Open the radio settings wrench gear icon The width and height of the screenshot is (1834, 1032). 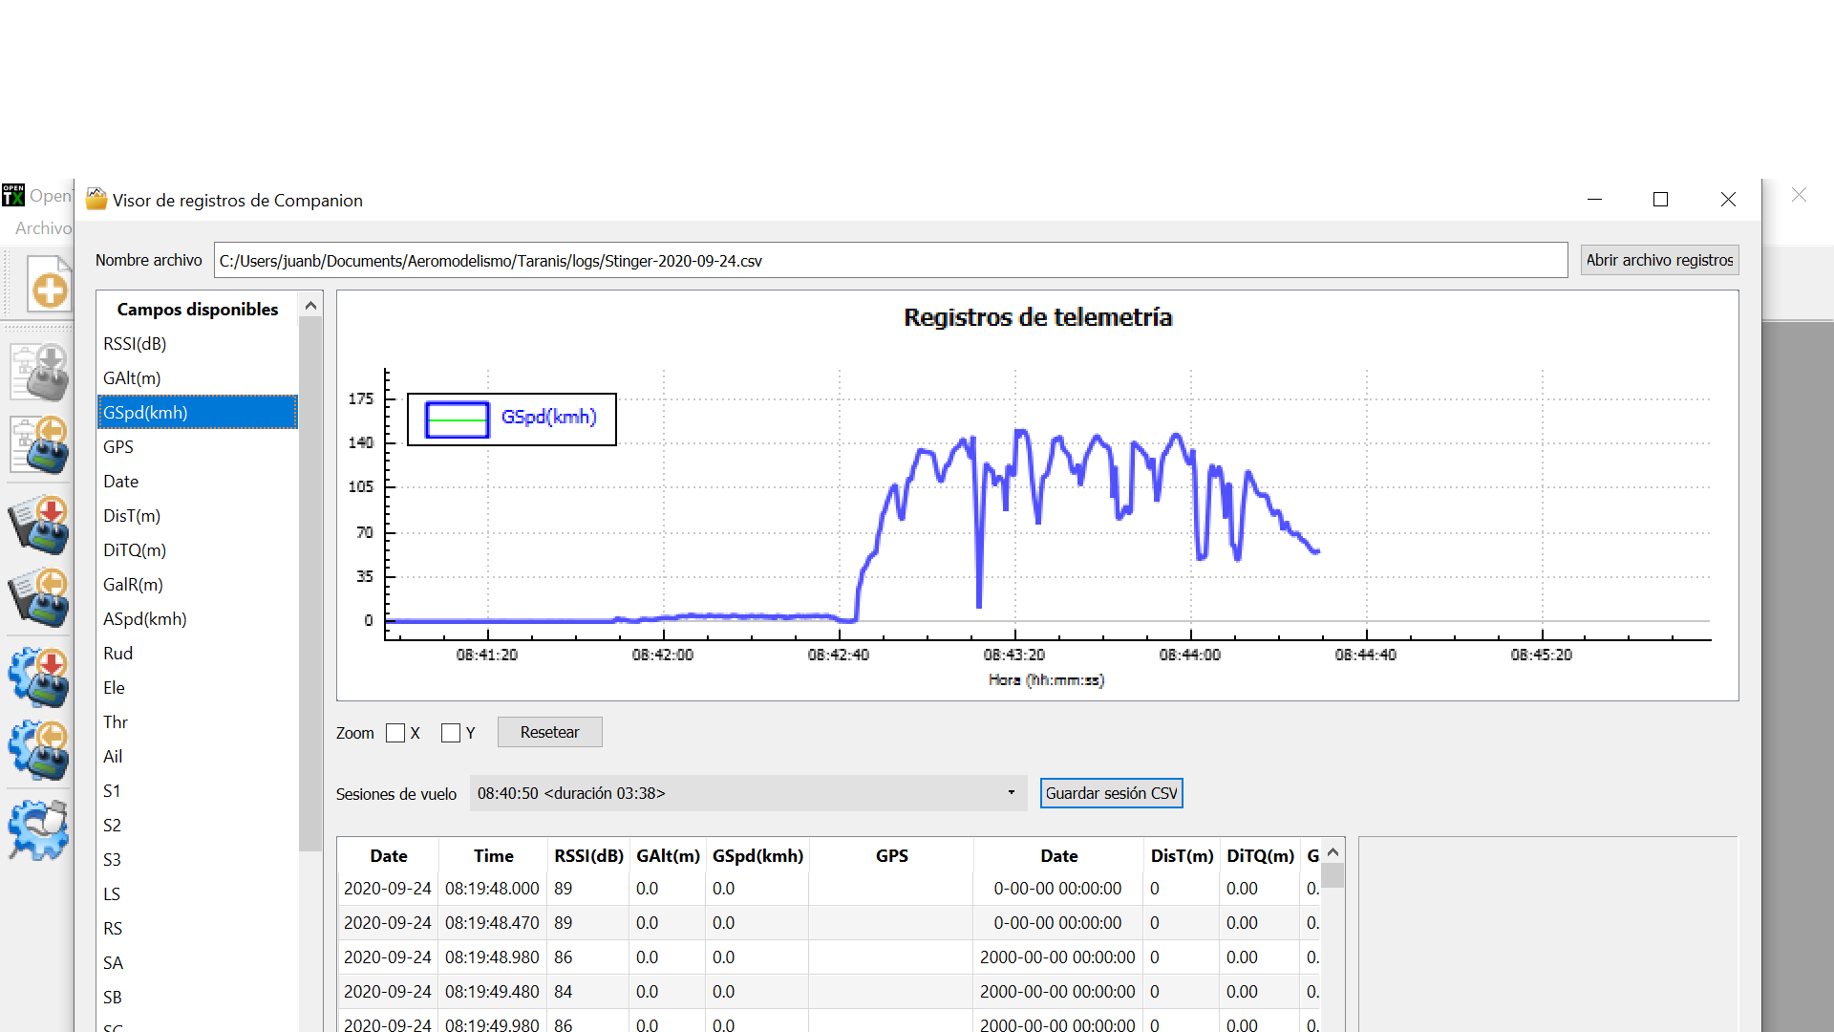40,828
